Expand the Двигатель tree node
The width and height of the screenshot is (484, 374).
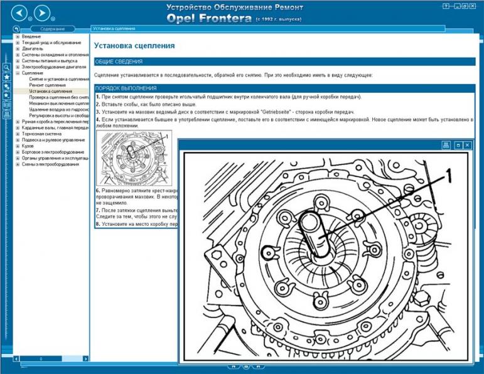(18, 49)
